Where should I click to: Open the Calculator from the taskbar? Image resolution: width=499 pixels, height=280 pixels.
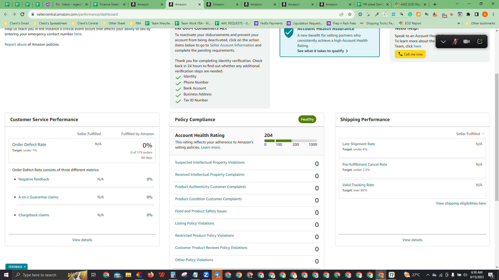173,275
